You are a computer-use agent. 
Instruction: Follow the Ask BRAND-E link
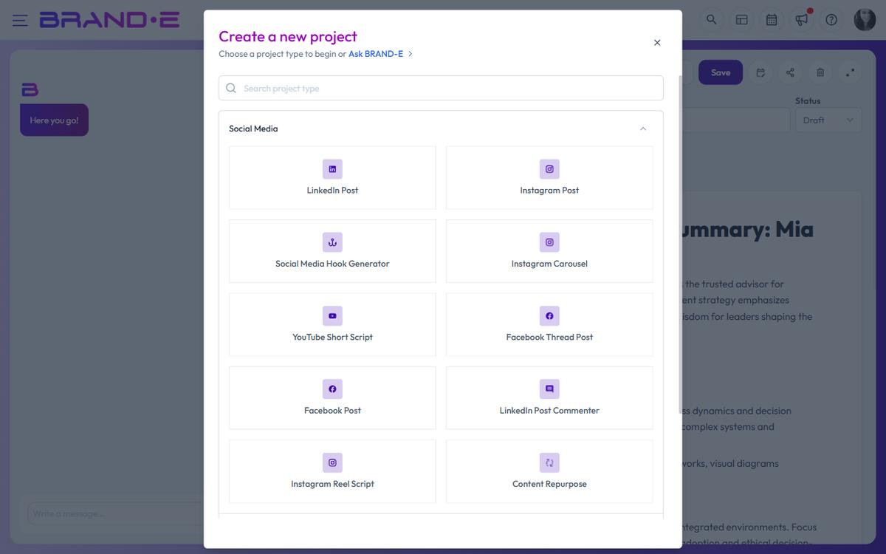click(x=376, y=54)
